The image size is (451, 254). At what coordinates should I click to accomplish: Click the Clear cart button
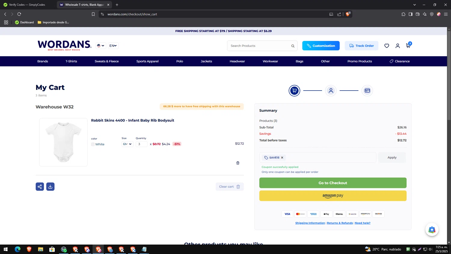(x=229, y=187)
